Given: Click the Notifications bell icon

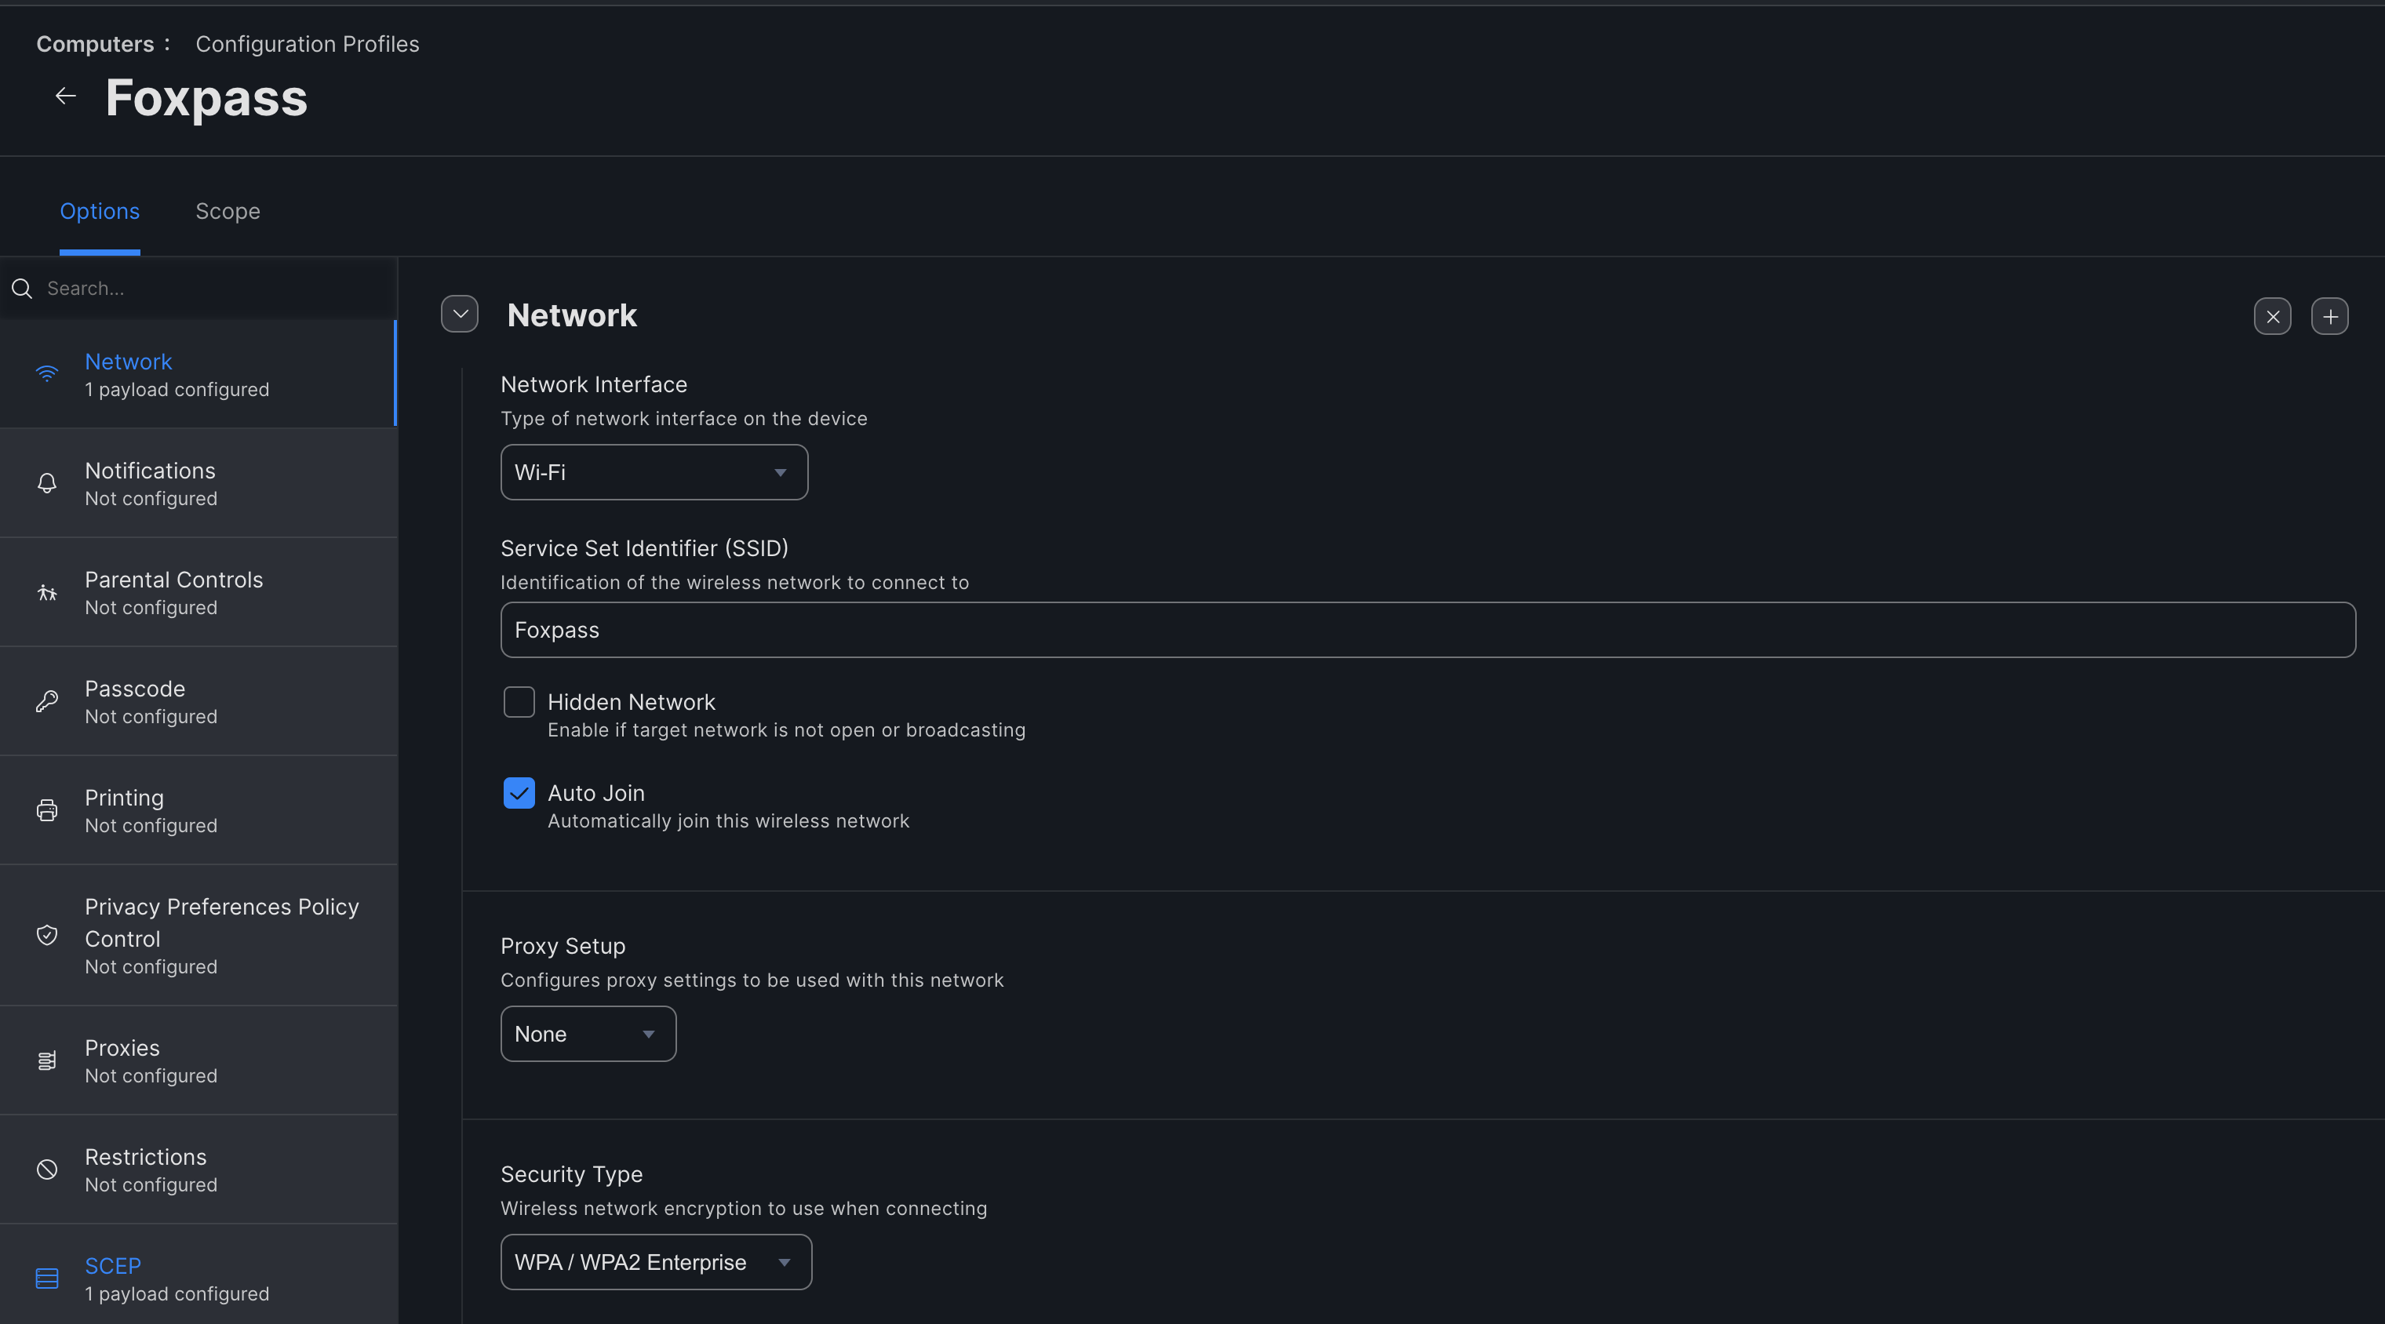Looking at the screenshot, I should click(47, 483).
